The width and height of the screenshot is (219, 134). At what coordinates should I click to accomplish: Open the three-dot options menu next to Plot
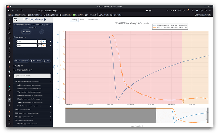pos(42,32)
